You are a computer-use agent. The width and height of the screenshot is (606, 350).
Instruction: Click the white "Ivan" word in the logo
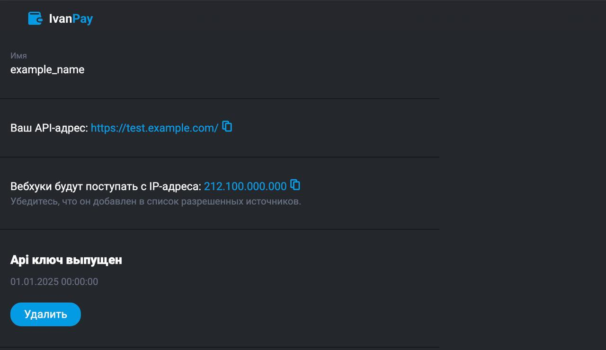click(61, 19)
